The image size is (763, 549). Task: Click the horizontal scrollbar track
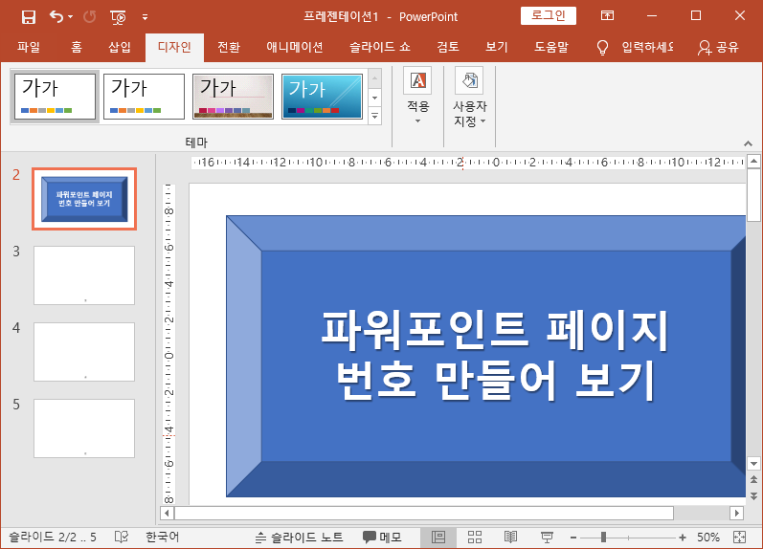coord(702,513)
